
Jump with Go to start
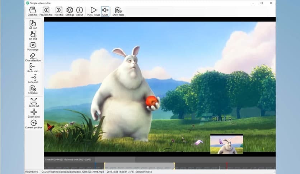pos(33,68)
